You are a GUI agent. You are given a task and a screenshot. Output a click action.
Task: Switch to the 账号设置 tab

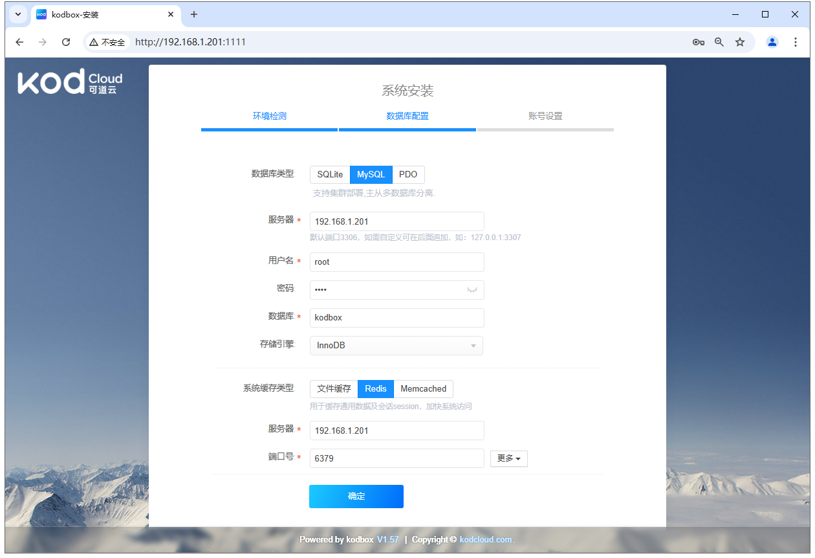(x=545, y=116)
